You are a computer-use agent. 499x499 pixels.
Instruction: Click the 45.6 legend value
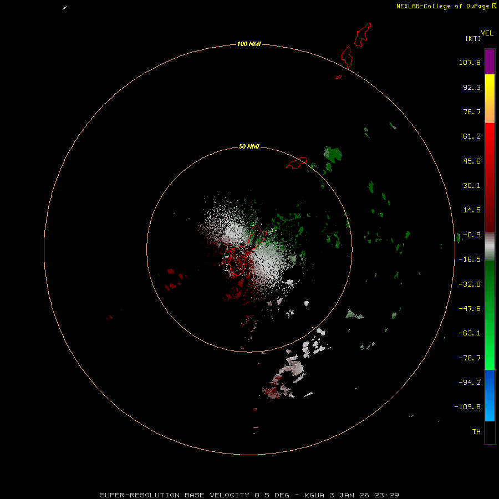point(472,161)
